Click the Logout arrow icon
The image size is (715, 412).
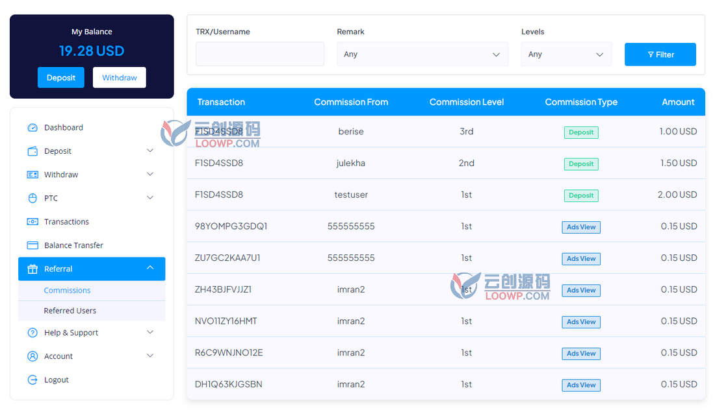(32, 380)
